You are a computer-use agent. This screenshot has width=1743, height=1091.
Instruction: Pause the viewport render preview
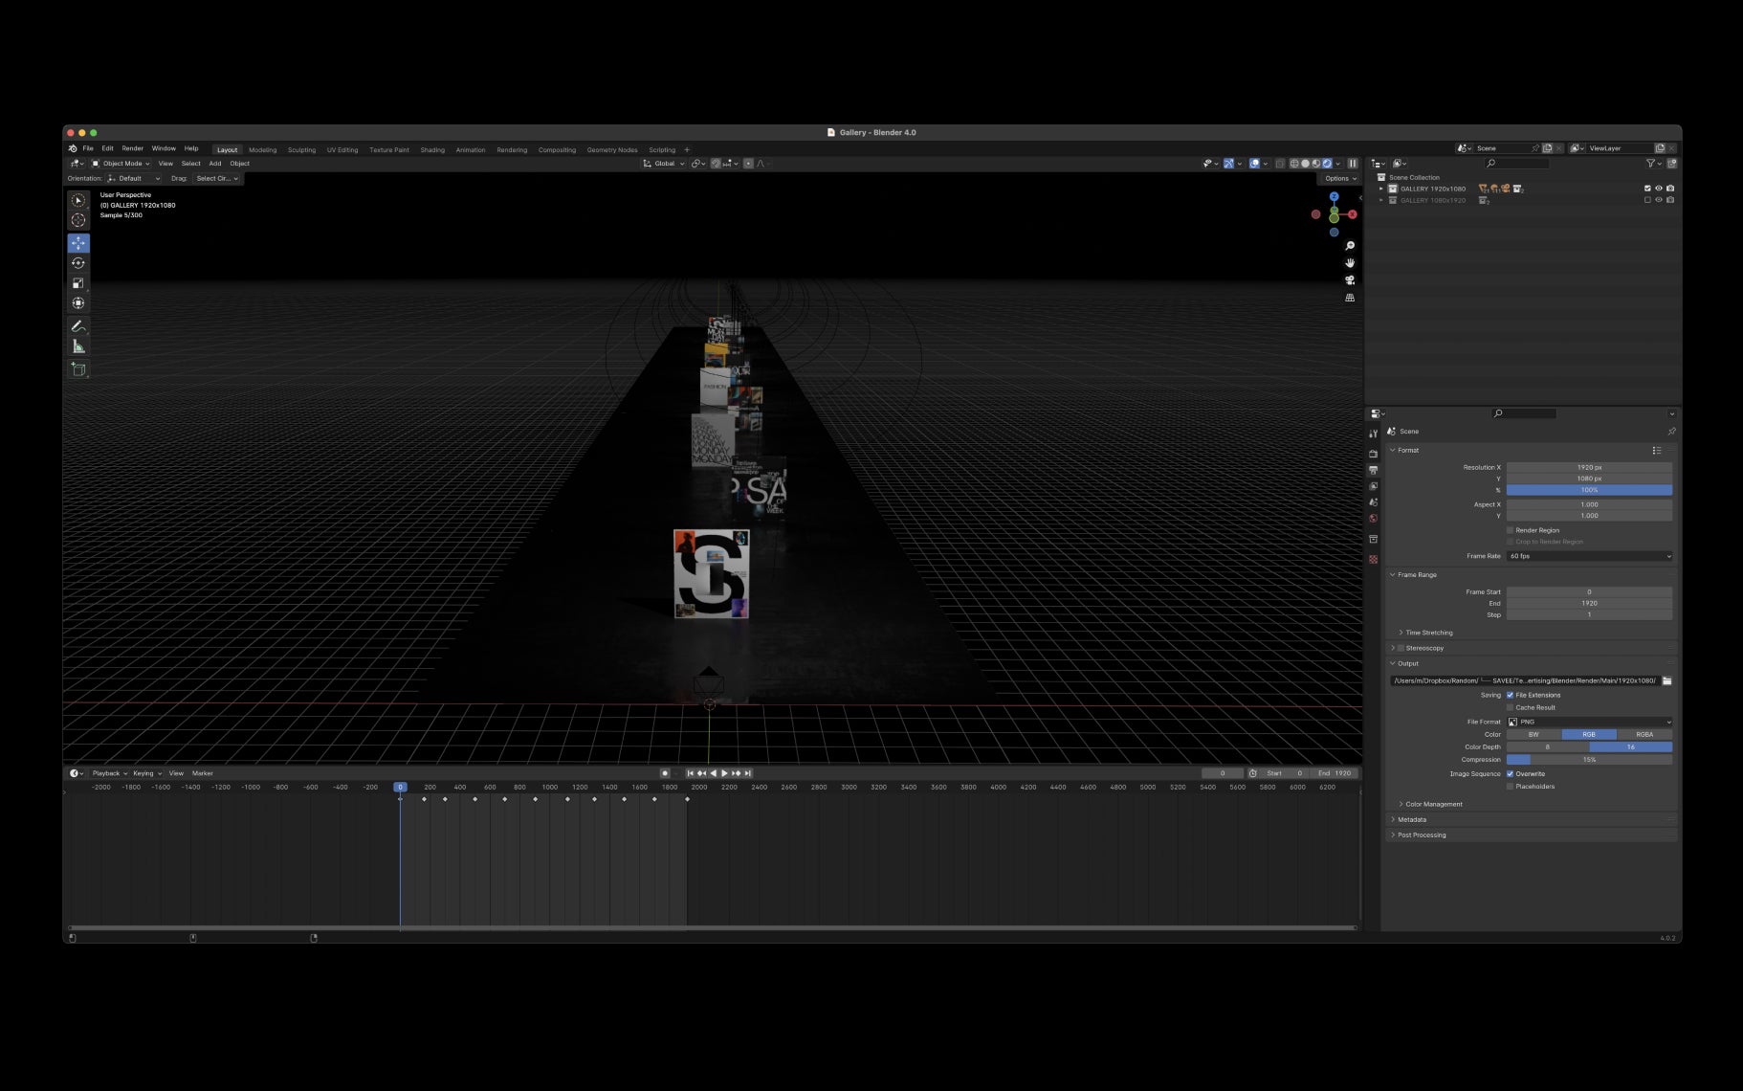(1353, 164)
